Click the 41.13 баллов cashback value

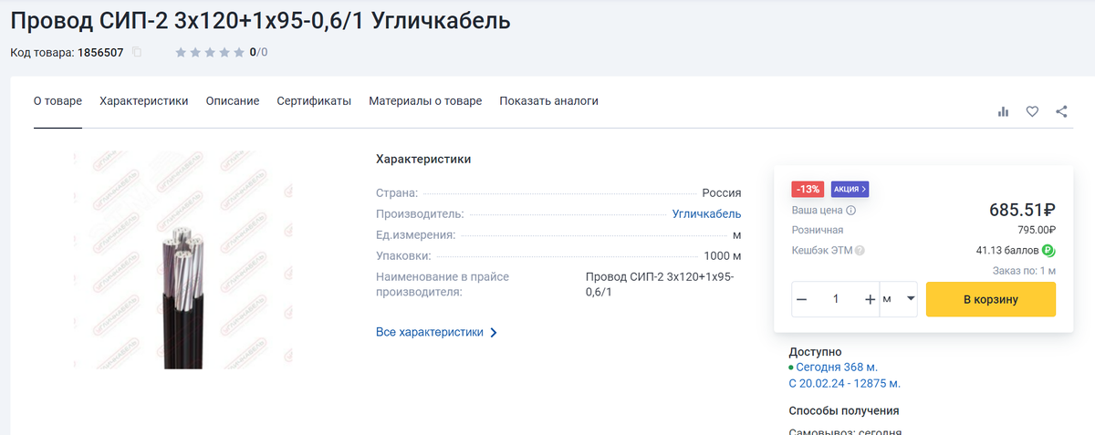click(1008, 251)
